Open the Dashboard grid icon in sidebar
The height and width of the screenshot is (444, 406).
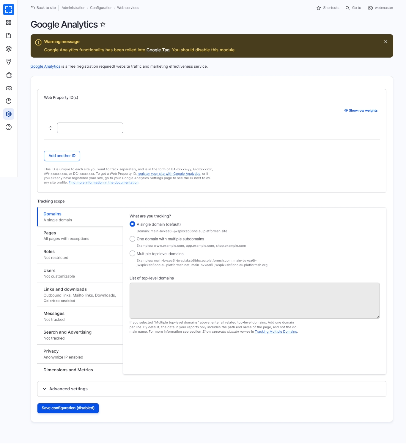(9, 23)
